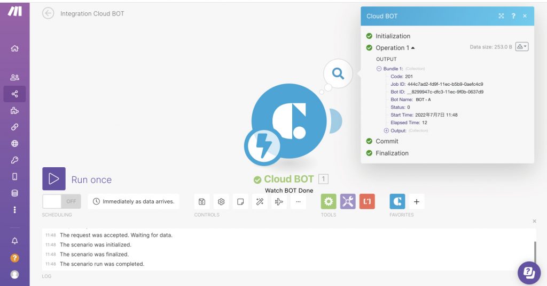Click Watch BOT Done module label
Screen dimensions: 547x286
[x=289, y=191]
